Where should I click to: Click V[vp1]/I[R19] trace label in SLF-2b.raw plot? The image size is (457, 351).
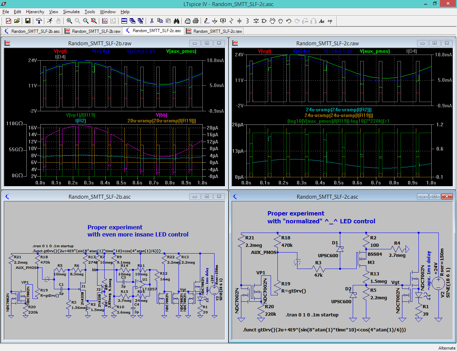[x=81, y=115]
